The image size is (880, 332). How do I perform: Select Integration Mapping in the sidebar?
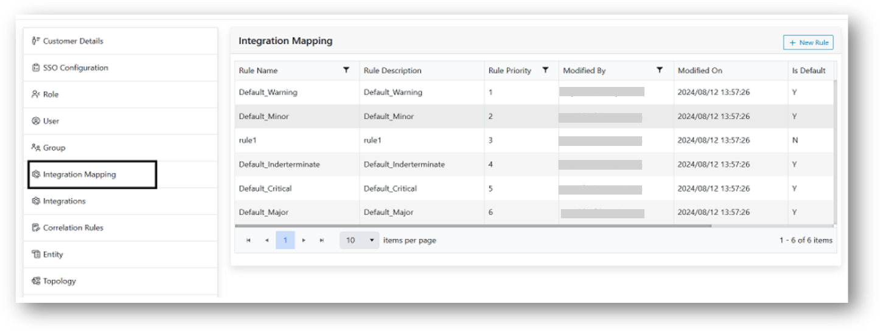(79, 175)
